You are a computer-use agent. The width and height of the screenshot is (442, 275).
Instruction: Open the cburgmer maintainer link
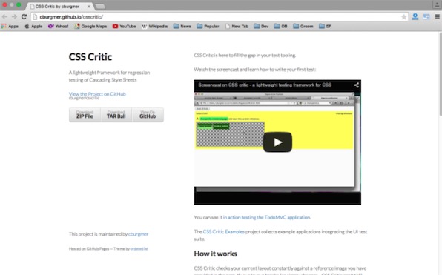point(138,234)
